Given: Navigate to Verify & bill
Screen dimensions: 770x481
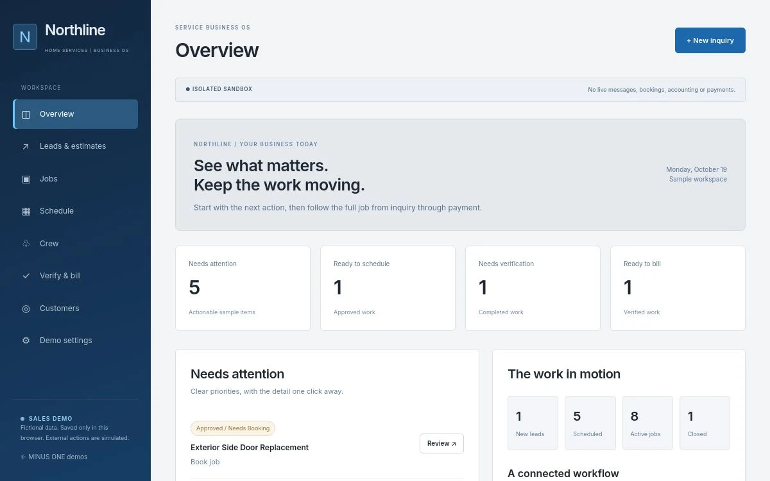Looking at the screenshot, I should point(76,276).
